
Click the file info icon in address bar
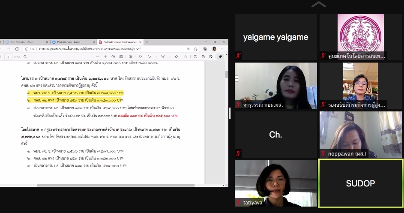(x=27, y=49)
